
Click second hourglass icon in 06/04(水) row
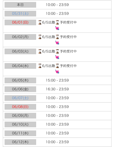click(x=57, y=66)
